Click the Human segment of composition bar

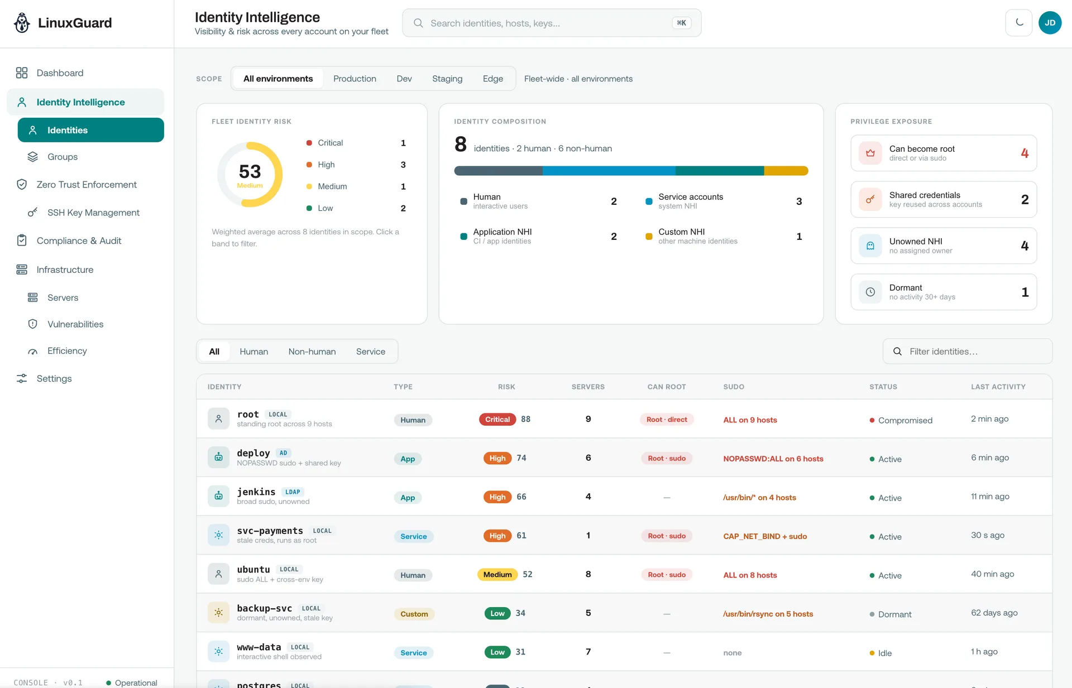pos(499,171)
